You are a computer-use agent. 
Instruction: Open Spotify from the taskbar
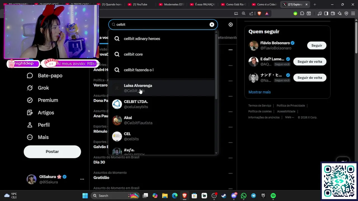273,196
